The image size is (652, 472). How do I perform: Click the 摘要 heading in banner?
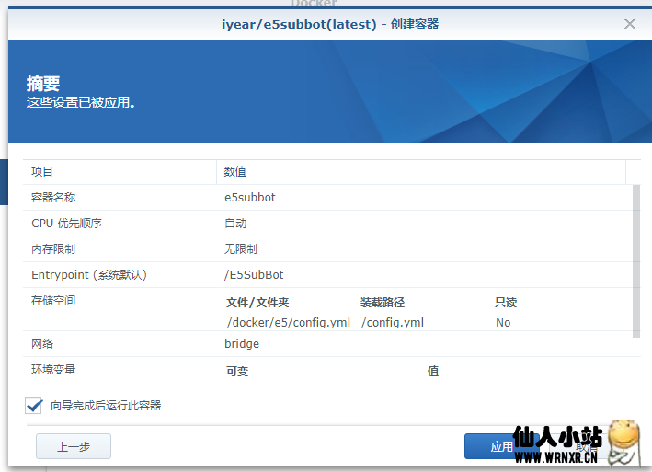tap(43, 84)
